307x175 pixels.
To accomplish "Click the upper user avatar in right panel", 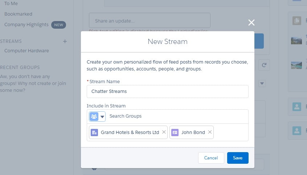I will pos(297,107).
